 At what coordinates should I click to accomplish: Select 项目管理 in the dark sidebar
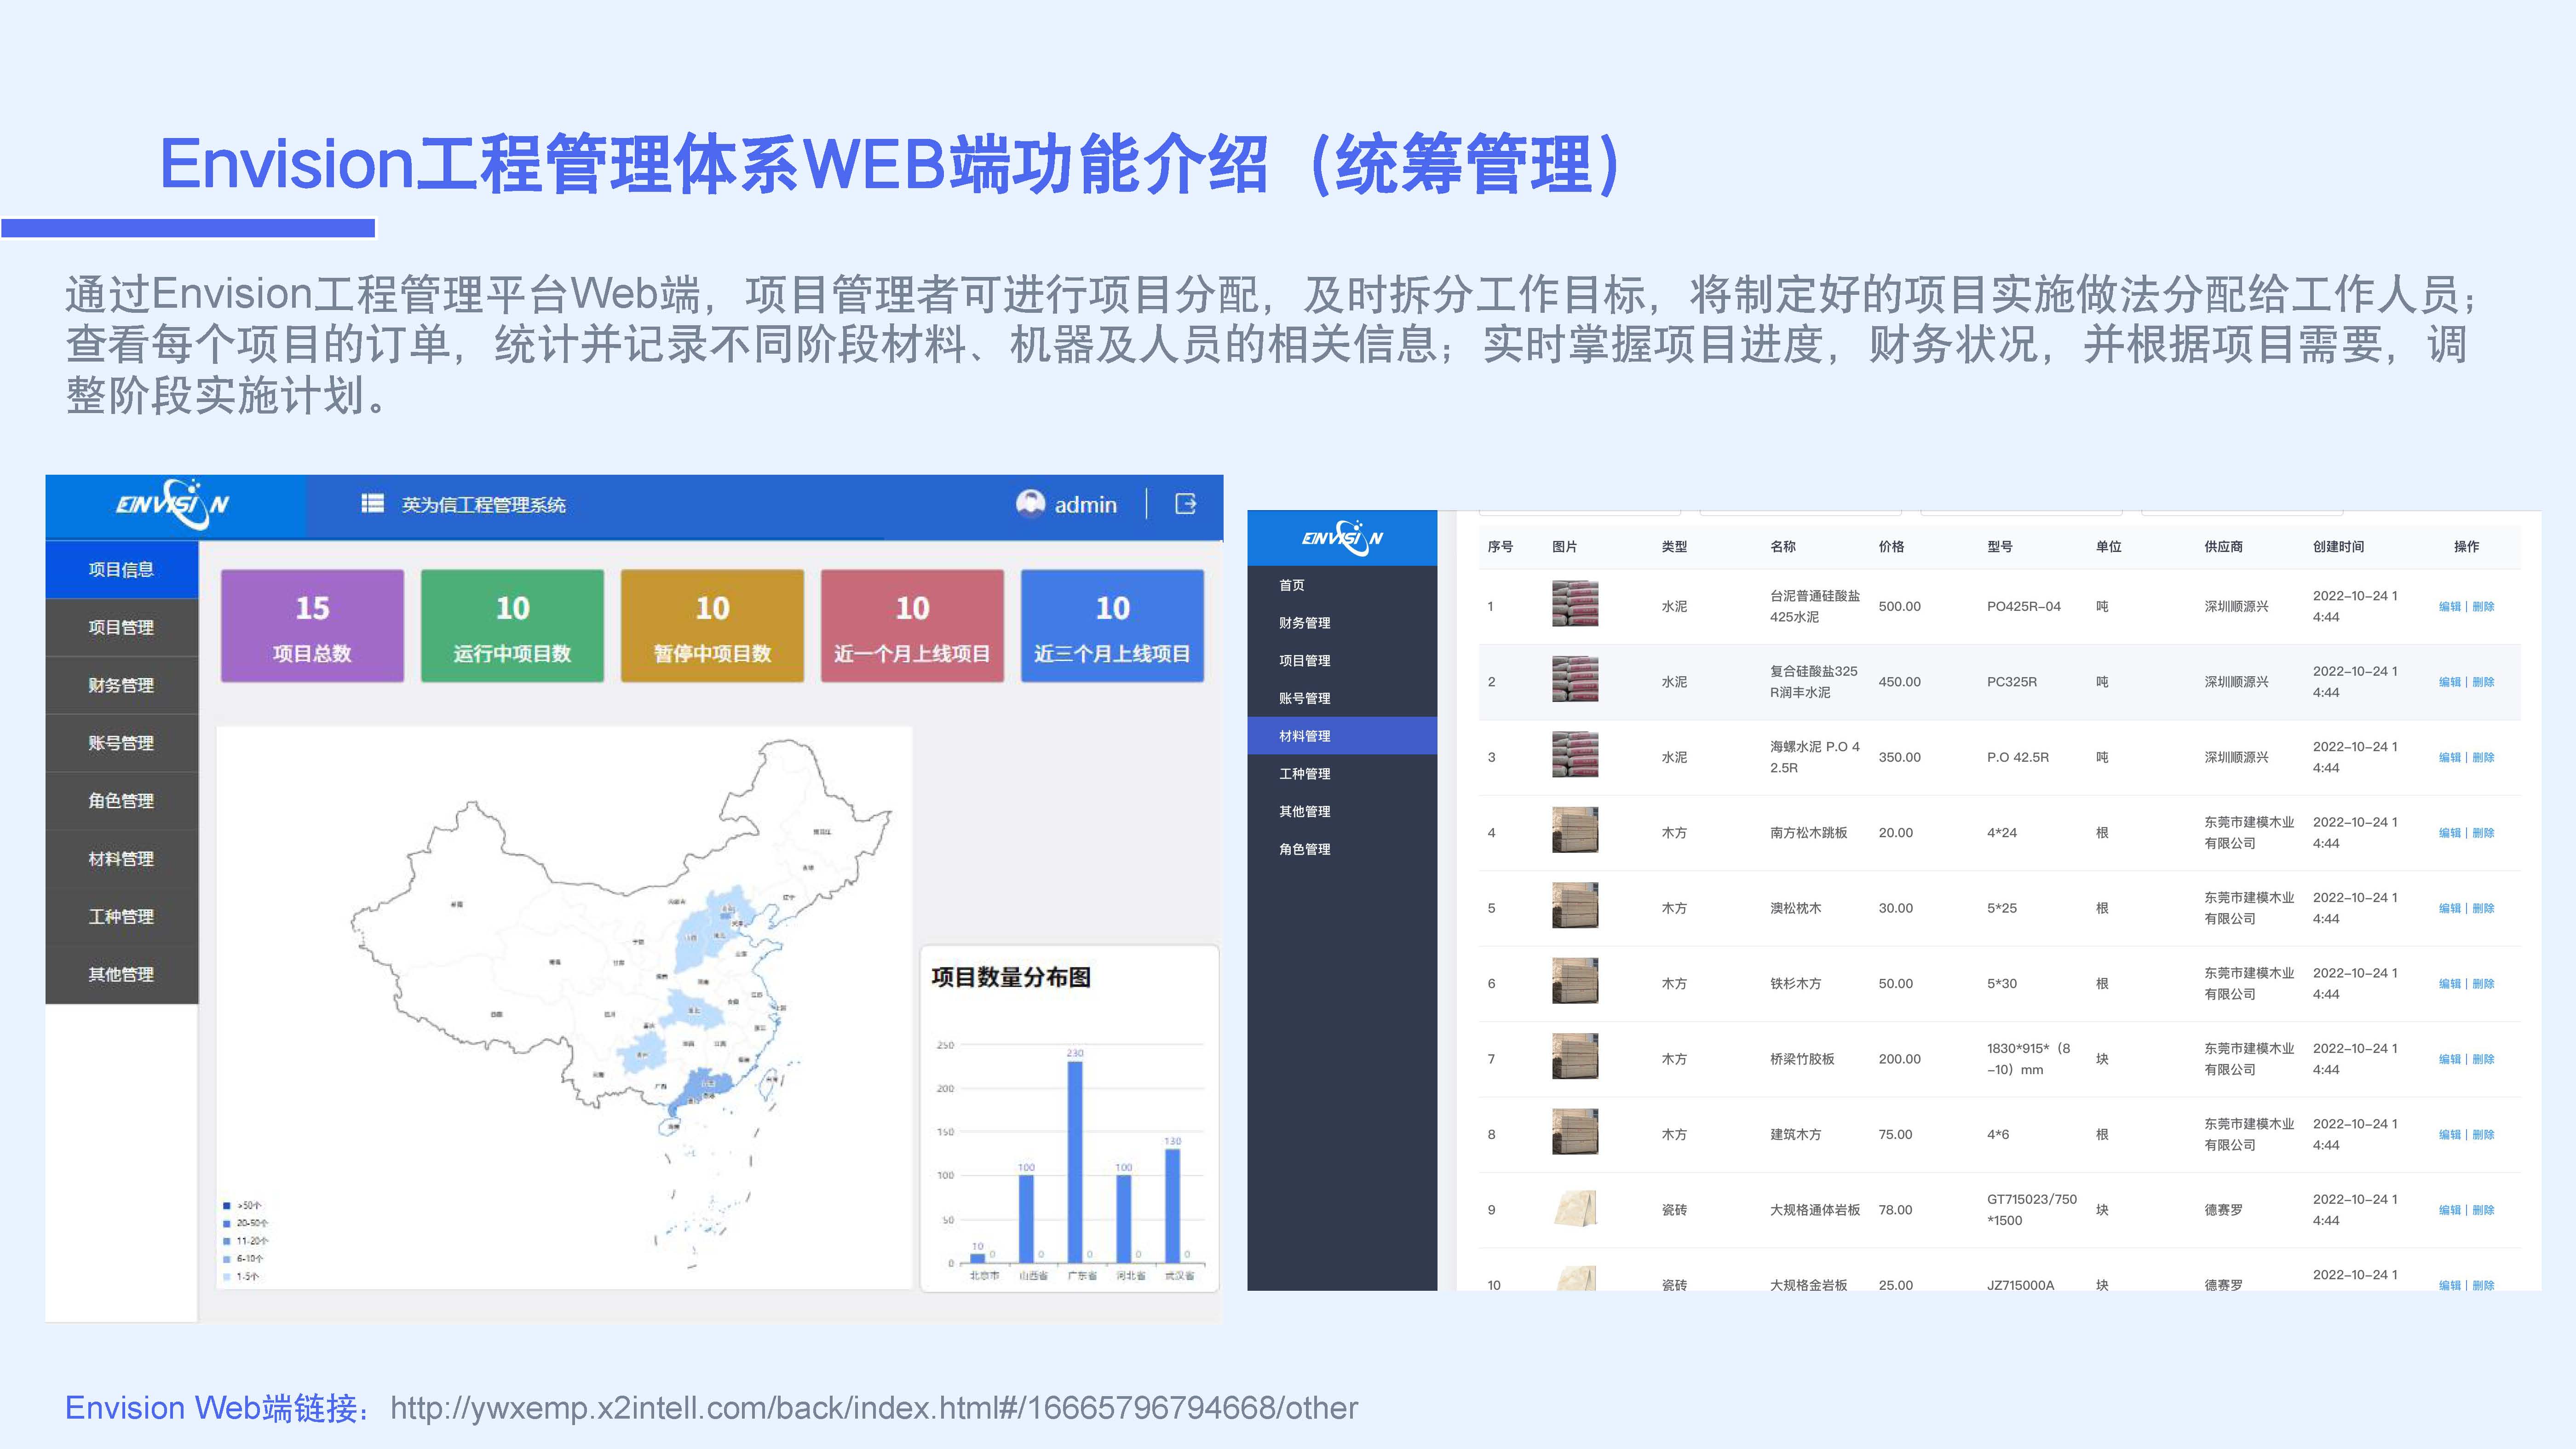pos(1342,661)
